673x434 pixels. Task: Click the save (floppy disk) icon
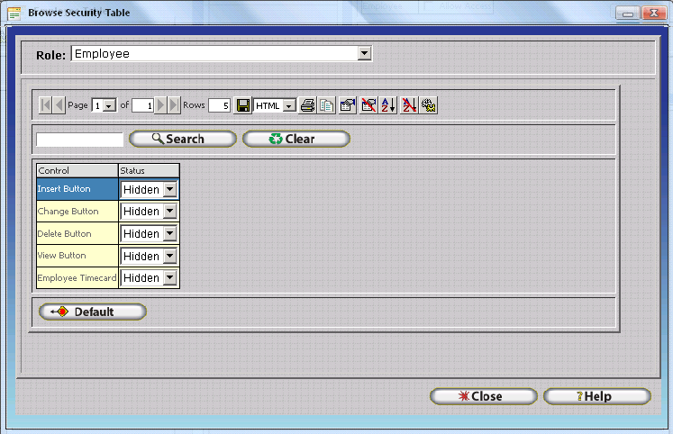243,105
